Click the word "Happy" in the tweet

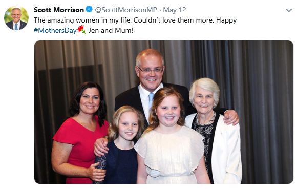point(226,20)
